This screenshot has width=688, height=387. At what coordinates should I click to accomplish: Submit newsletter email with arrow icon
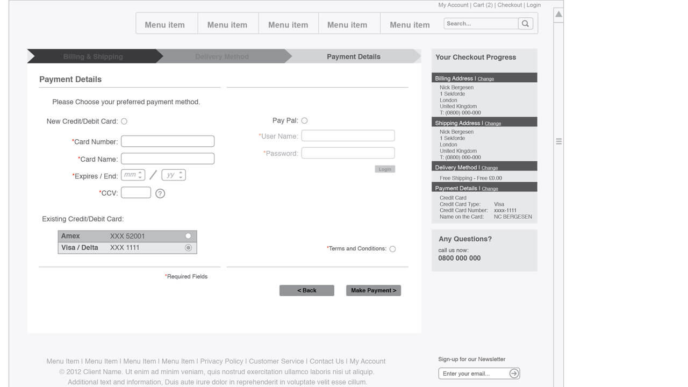[x=514, y=374]
